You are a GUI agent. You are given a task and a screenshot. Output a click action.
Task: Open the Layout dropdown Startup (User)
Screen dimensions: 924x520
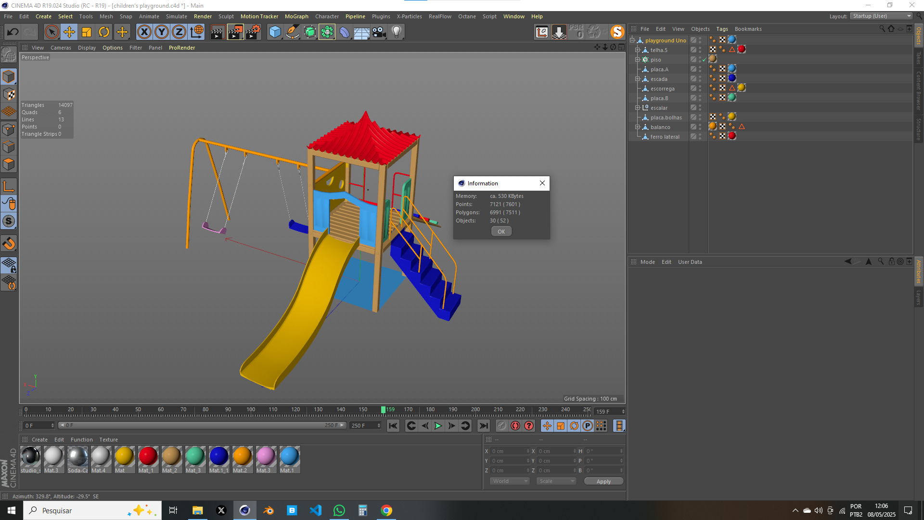point(882,16)
